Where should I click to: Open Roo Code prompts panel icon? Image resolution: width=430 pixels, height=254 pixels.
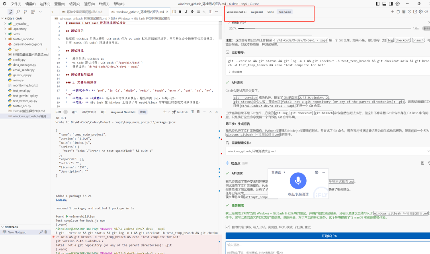click(398, 12)
